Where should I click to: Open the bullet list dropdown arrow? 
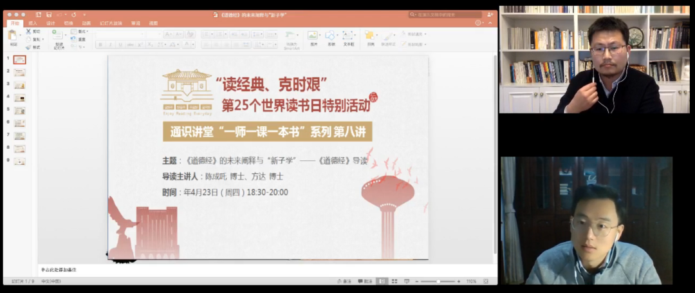[212, 34]
